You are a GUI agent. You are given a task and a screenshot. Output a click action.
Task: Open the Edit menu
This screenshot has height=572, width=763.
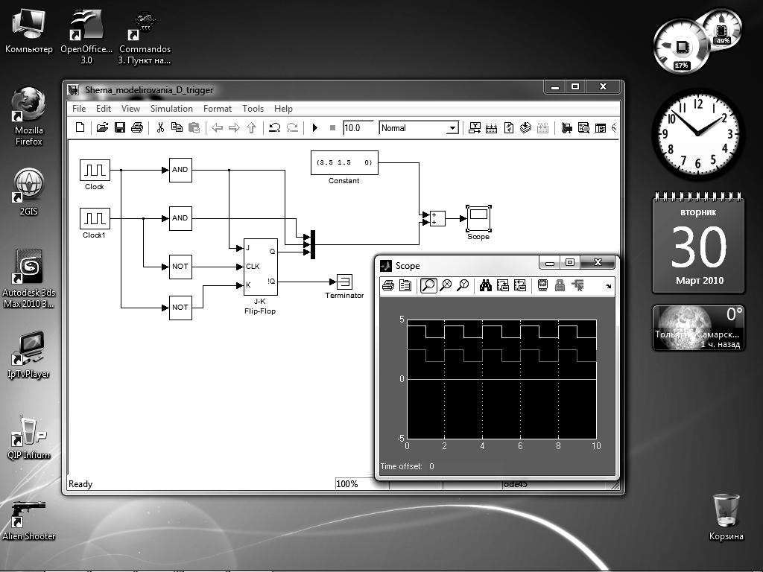(103, 109)
